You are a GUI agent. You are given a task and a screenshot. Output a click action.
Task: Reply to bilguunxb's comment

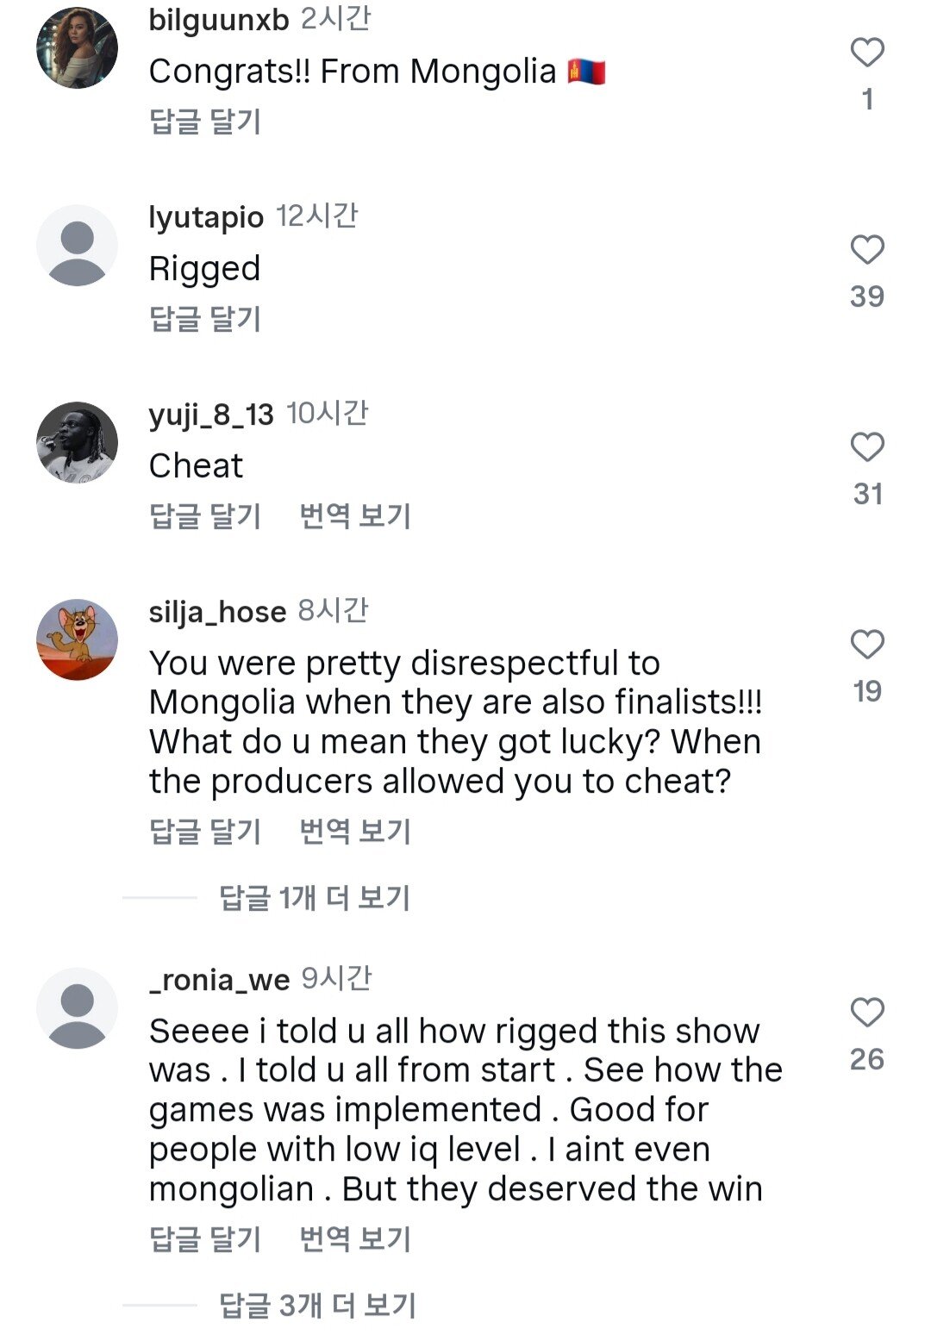click(x=205, y=122)
